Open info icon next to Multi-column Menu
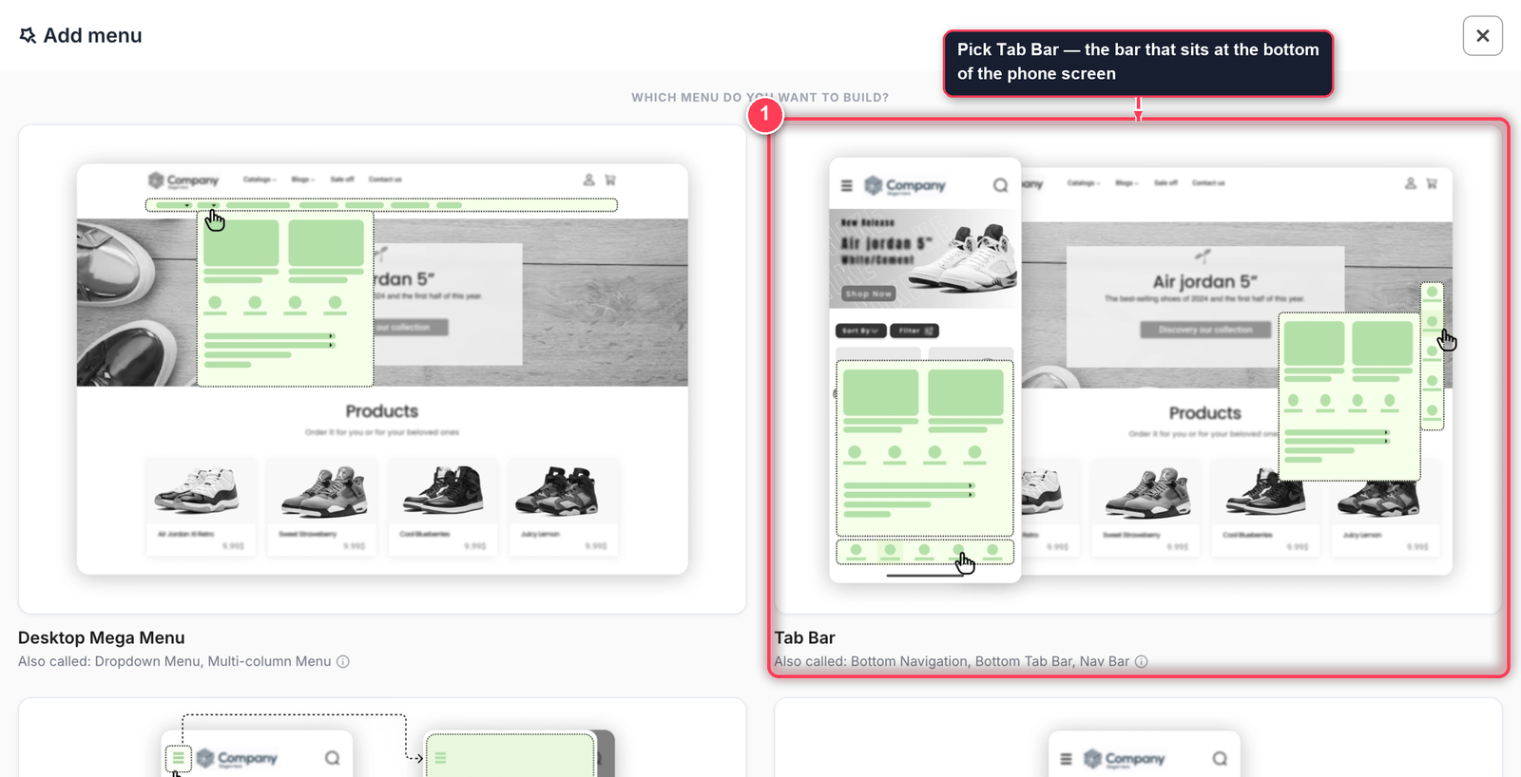Image resolution: width=1521 pixels, height=777 pixels. (x=343, y=662)
